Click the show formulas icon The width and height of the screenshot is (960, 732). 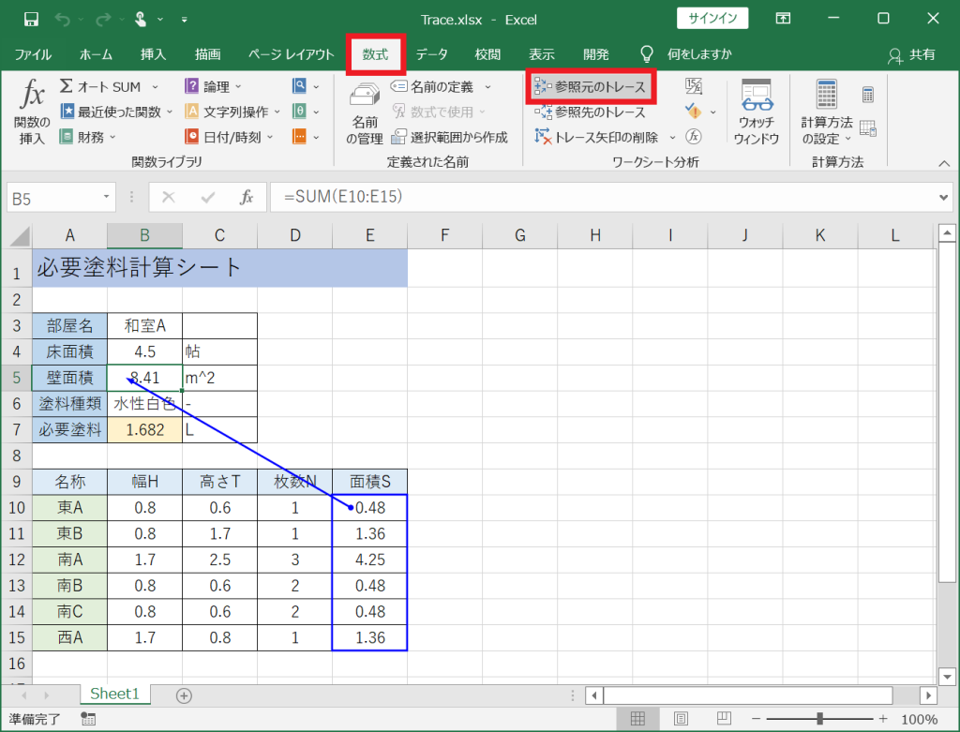[694, 86]
